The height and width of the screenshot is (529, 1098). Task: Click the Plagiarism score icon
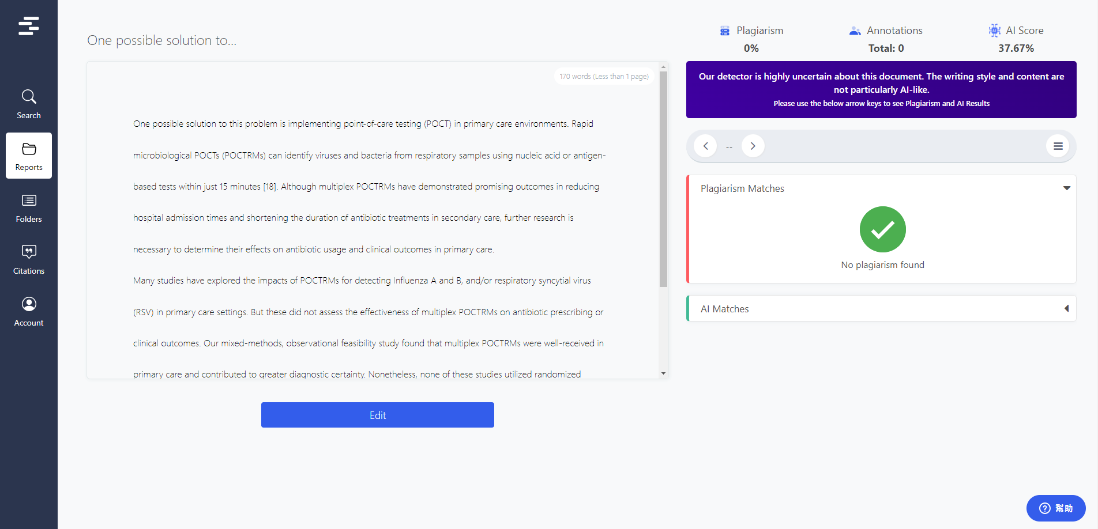pos(724,30)
